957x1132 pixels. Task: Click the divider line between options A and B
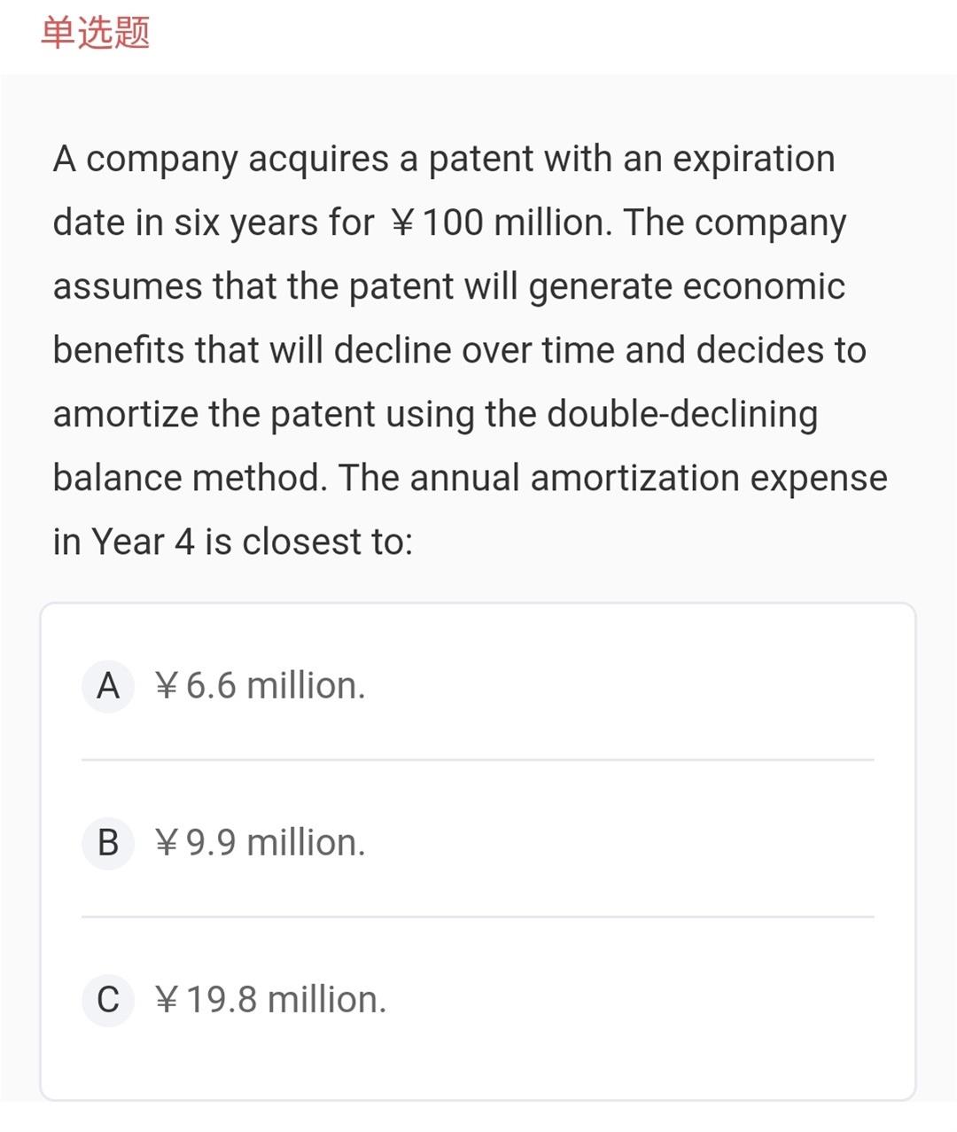[478, 760]
